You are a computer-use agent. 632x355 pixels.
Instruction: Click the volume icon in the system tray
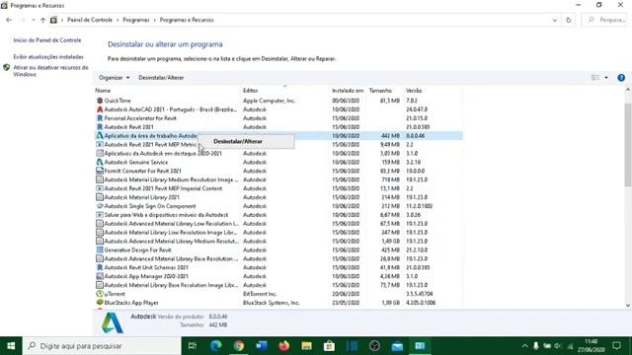557,346
